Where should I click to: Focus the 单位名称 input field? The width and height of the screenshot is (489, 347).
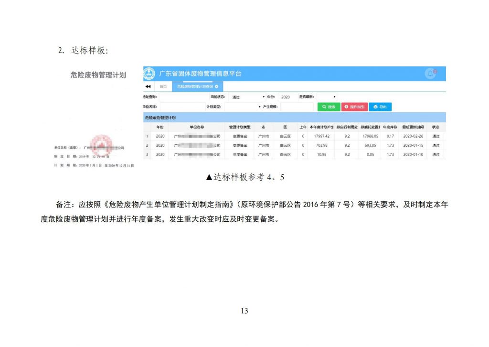(182, 107)
